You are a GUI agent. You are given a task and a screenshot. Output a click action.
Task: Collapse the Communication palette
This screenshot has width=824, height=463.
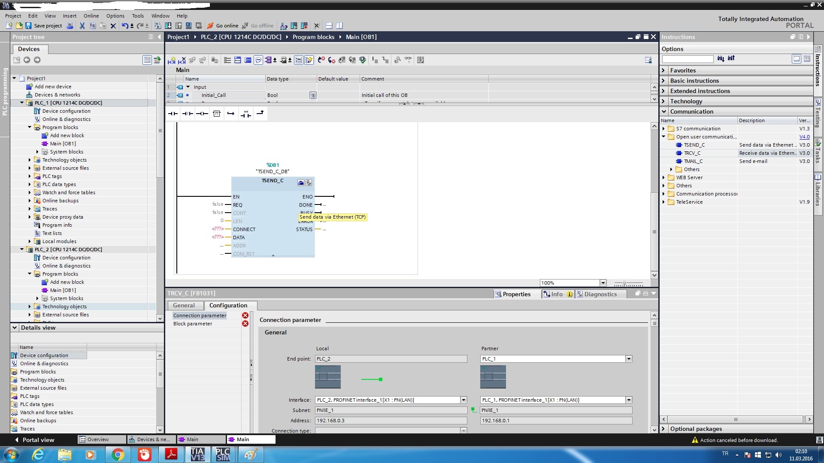pyautogui.click(x=663, y=111)
